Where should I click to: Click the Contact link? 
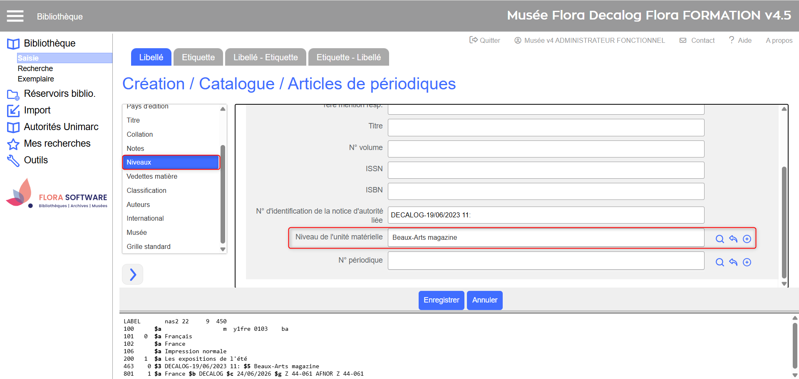pyautogui.click(x=703, y=40)
